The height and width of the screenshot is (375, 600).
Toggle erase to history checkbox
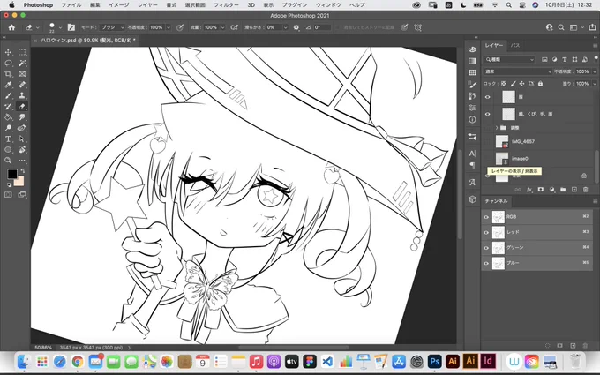point(338,27)
